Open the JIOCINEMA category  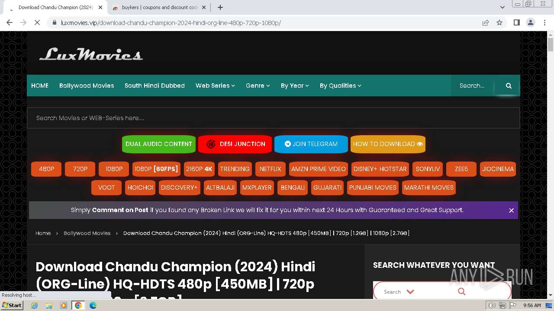[498, 169]
